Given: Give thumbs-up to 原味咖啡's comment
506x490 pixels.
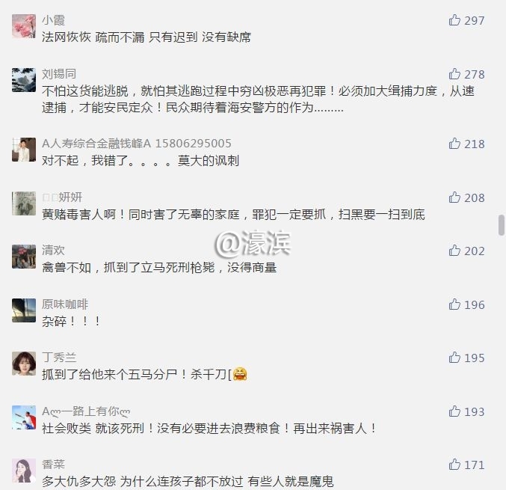Looking at the screenshot, I should tap(454, 304).
